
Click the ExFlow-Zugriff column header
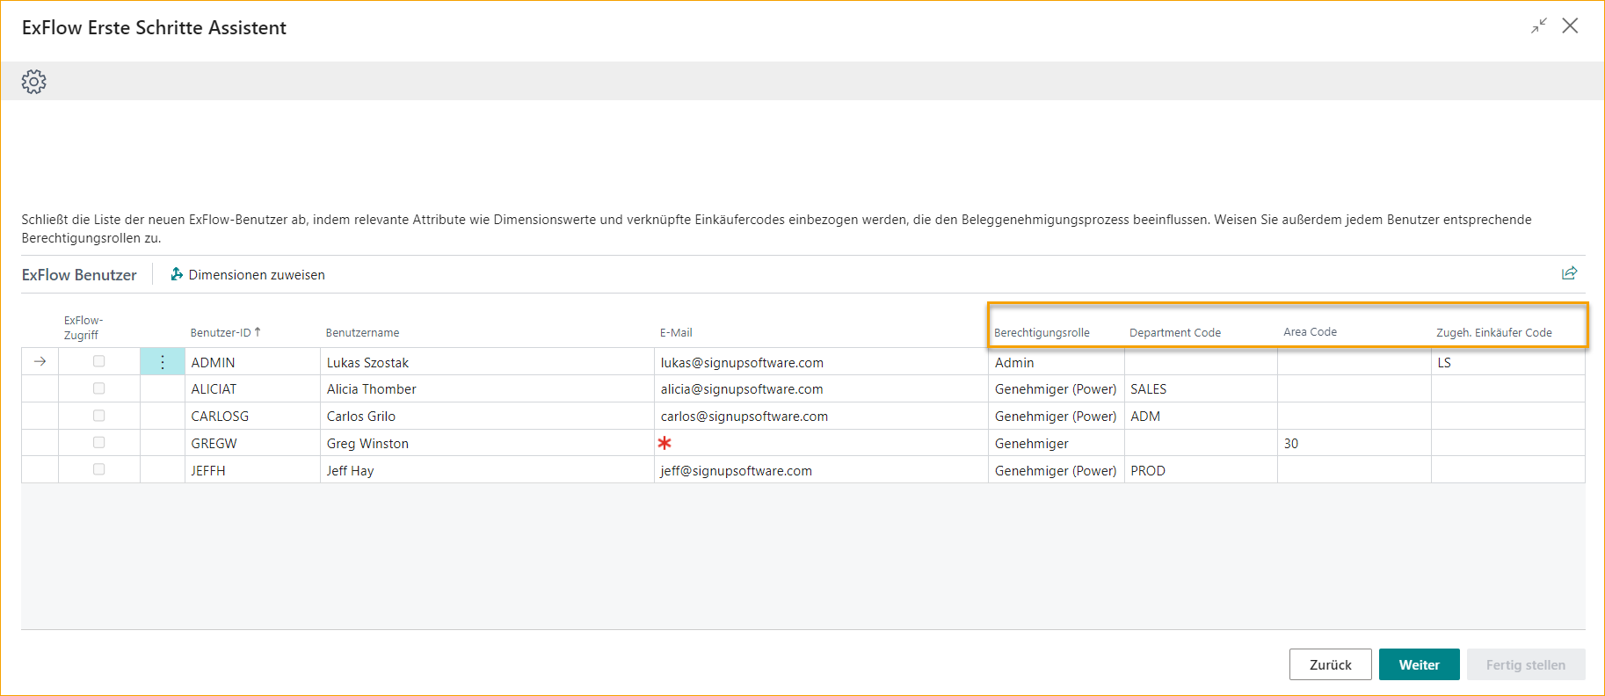pyautogui.click(x=83, y=328)
